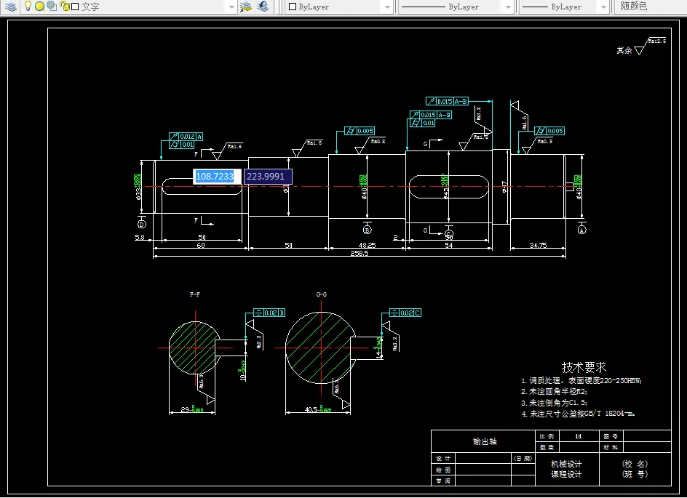This screenshot has height=498, width=687.
Task: Toggle freeze in current viewport icon
Action: (51, 6)
